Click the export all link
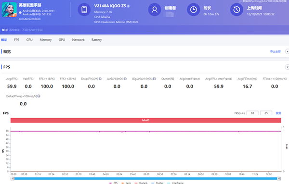Screen dimensions: 289x184 [x=276, y=51]
